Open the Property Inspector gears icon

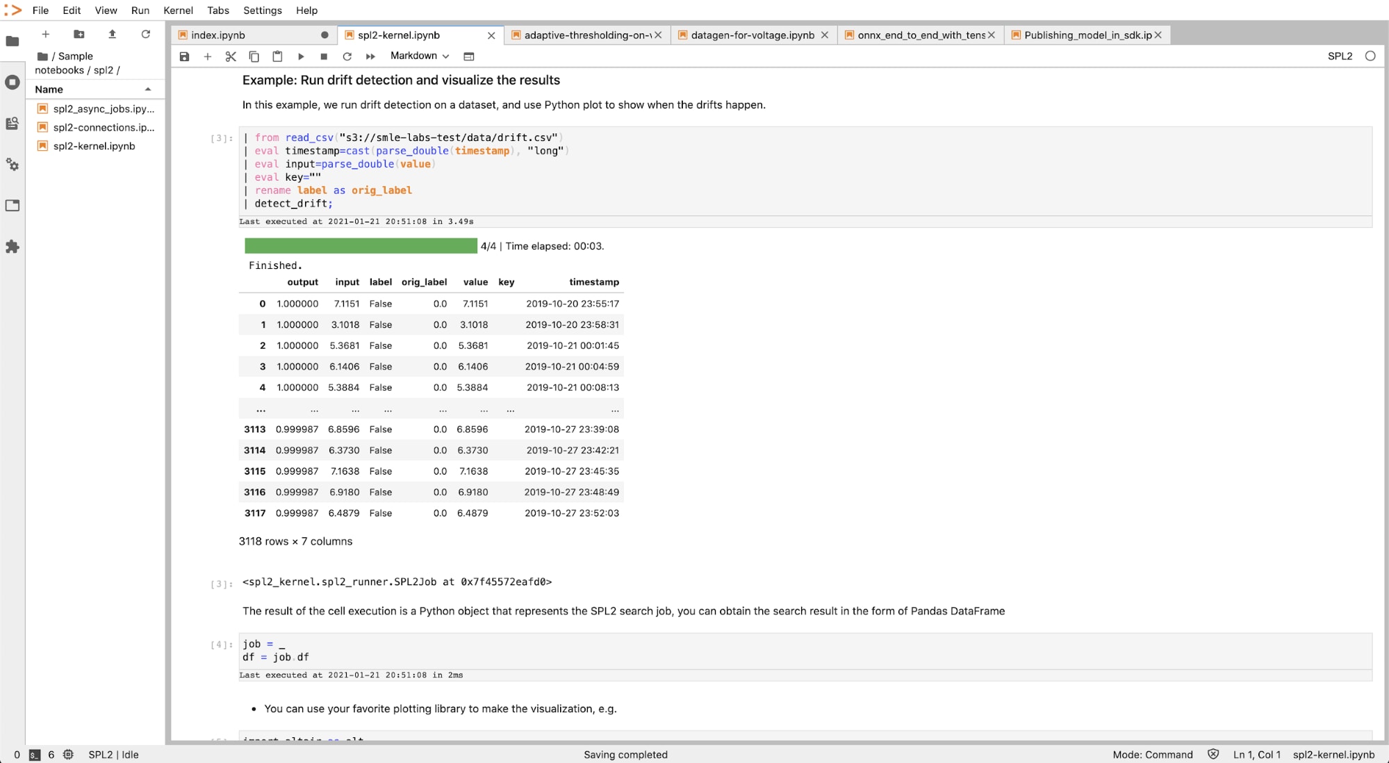tap(13, 165)
